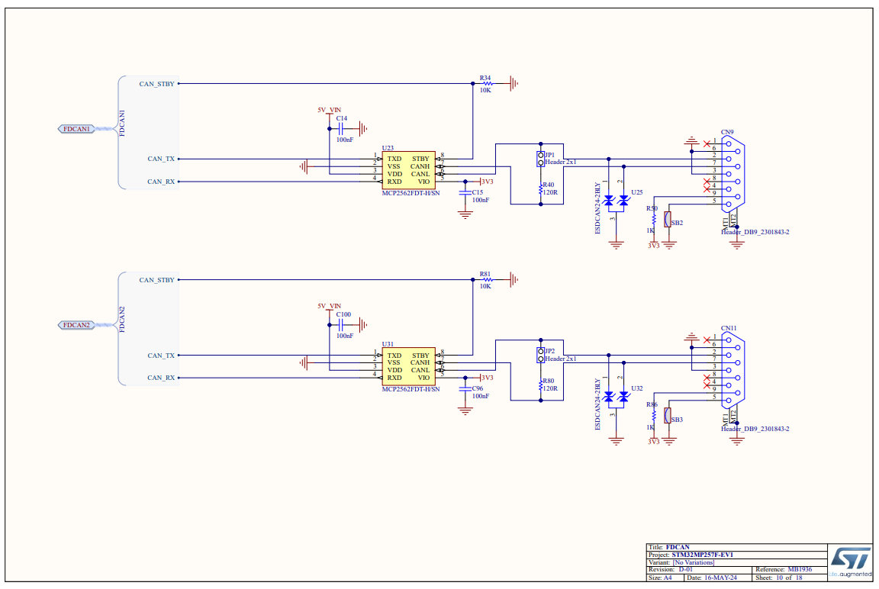Click the 100nF value under C100
This screenshot has height=589, width=879.
coord(345,336)
